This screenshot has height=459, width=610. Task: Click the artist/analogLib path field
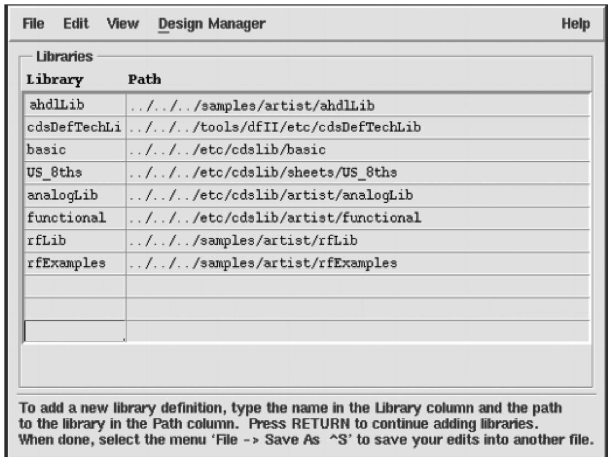[358, 196]
